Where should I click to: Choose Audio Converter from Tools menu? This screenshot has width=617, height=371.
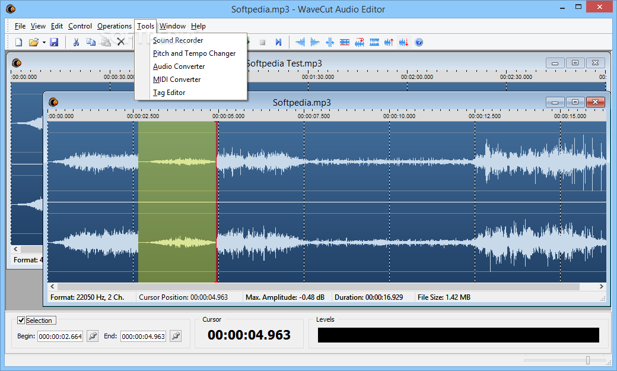(191, 66)
